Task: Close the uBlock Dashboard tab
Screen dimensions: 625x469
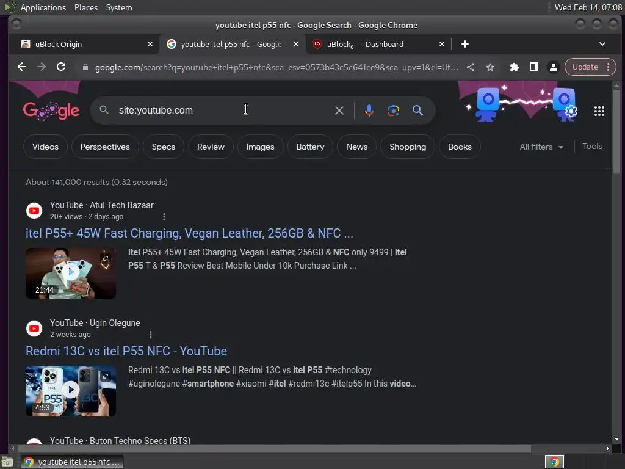Action: (x=442, y=44)
